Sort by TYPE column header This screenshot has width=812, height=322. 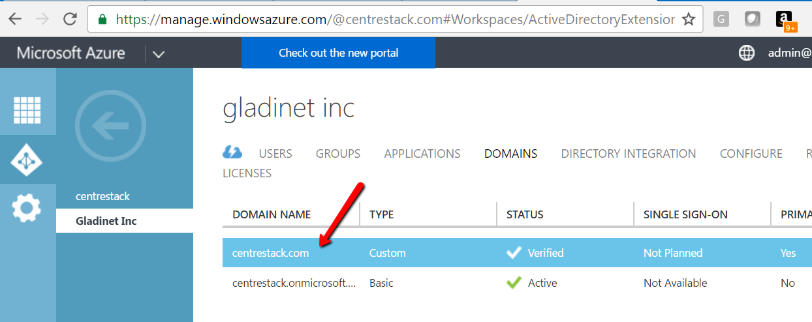coord(381,214)
